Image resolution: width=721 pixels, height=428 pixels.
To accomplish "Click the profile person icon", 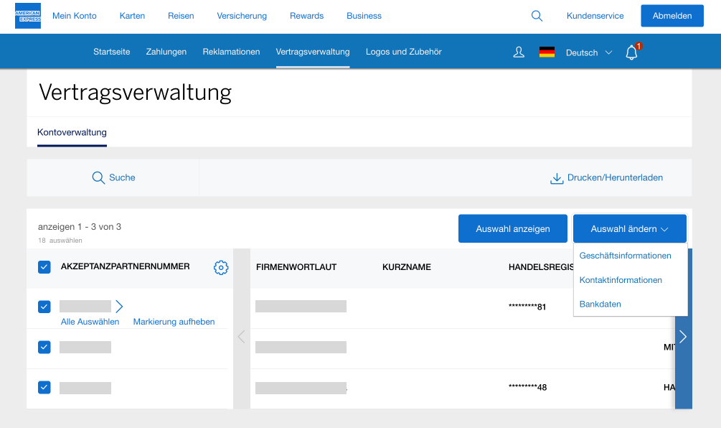I will click(518, 52).
